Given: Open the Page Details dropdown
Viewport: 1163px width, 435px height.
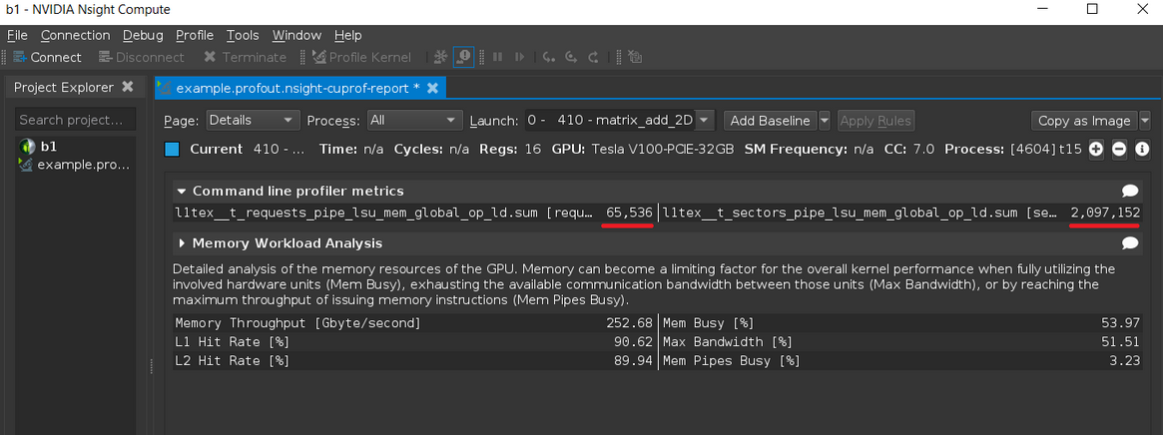Looking at the screenshot, I should [x=253, y=120].
